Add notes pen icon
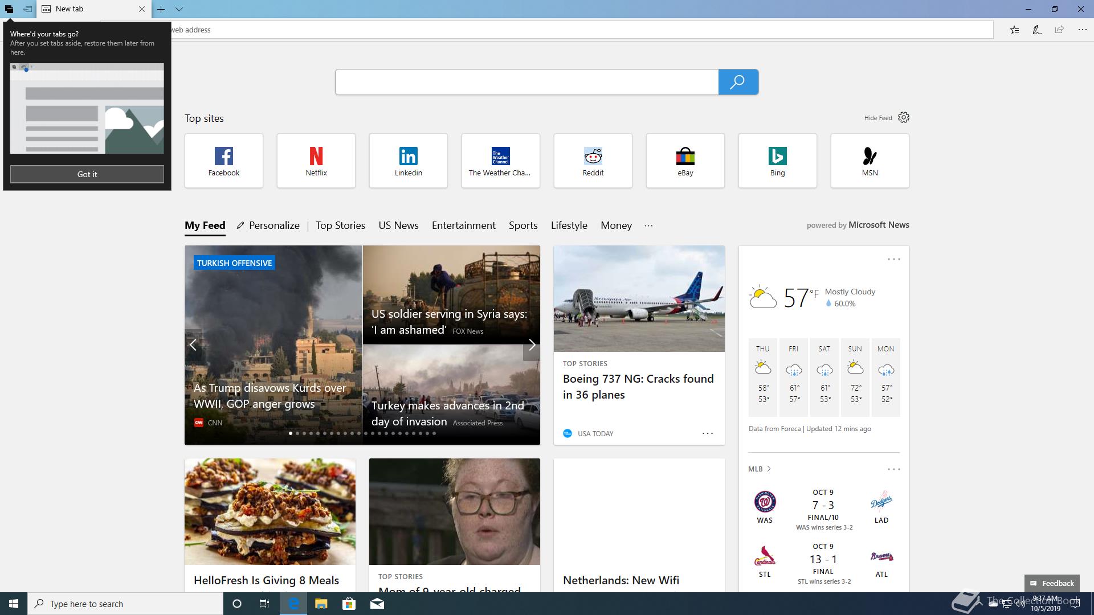 (x=1037, y=30)
